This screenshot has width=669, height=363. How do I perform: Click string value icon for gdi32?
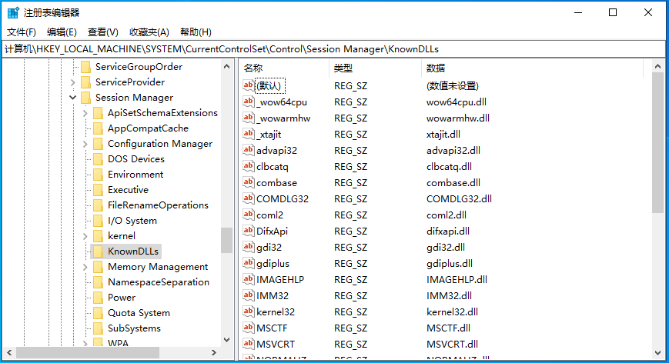[249, 247]
